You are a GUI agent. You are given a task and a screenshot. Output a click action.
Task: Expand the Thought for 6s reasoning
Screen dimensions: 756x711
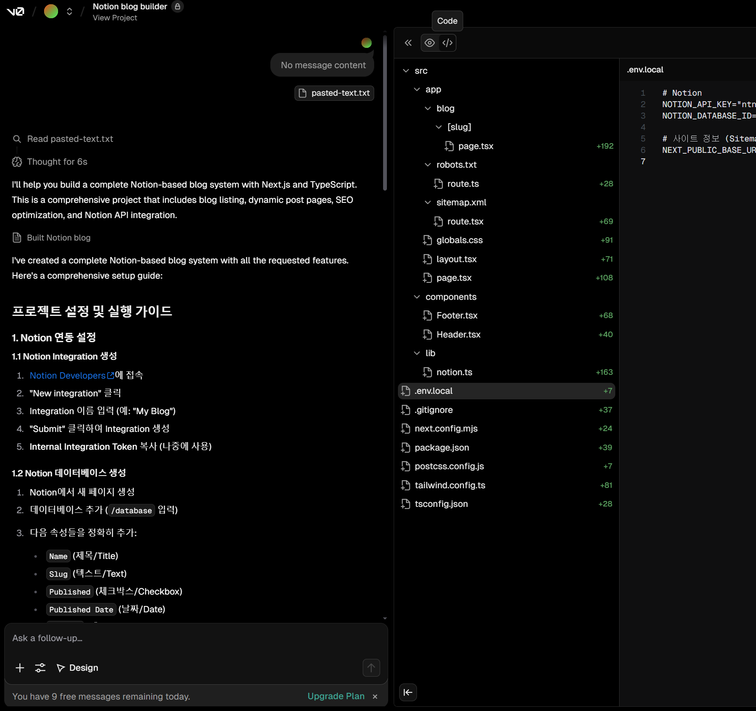coord(50,162)
